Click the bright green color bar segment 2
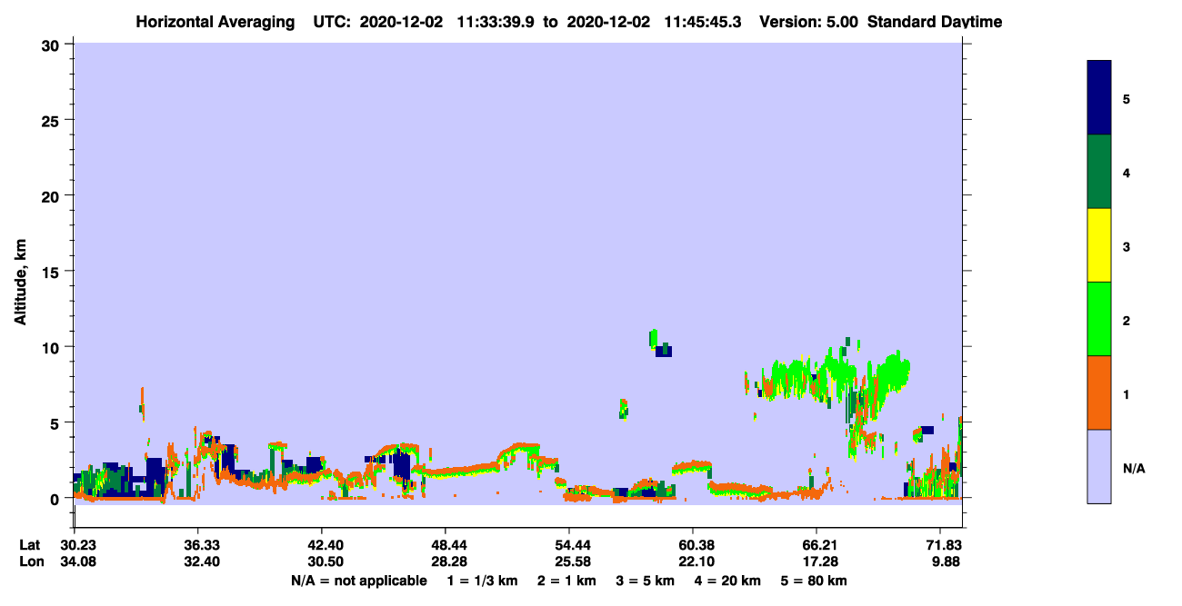 tap(1099, 319)
